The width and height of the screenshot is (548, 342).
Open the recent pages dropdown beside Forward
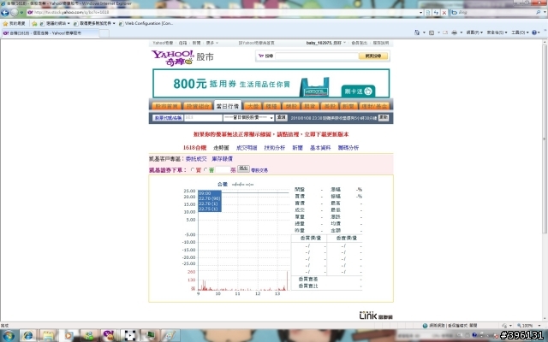[21, 13]
